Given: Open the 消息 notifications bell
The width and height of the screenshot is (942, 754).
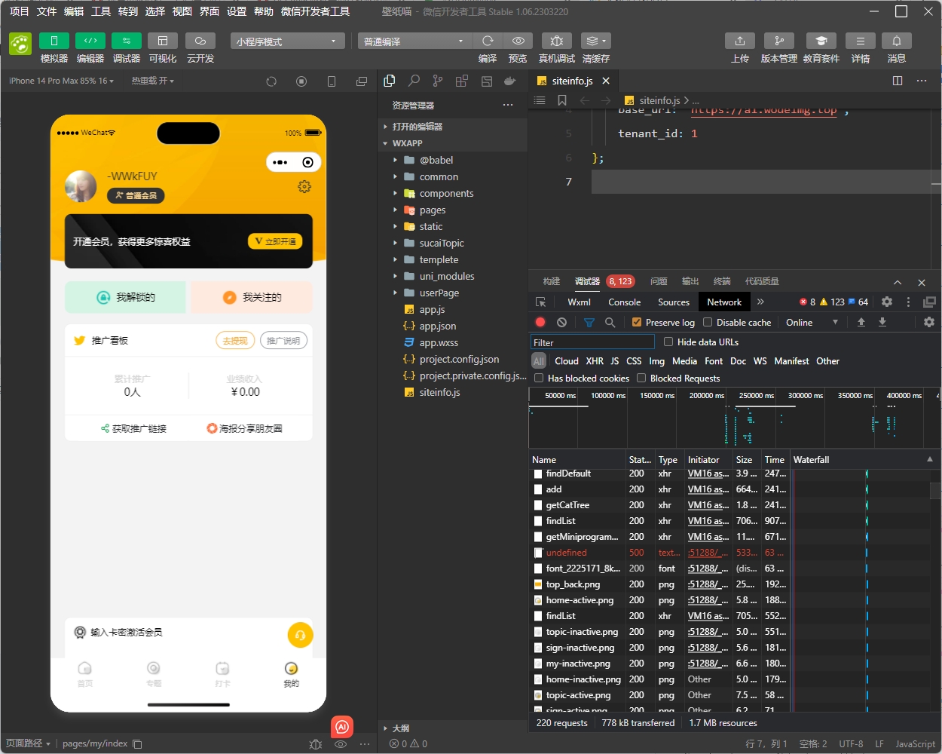Looking at the screenshot, I should [x=897, y=41].
